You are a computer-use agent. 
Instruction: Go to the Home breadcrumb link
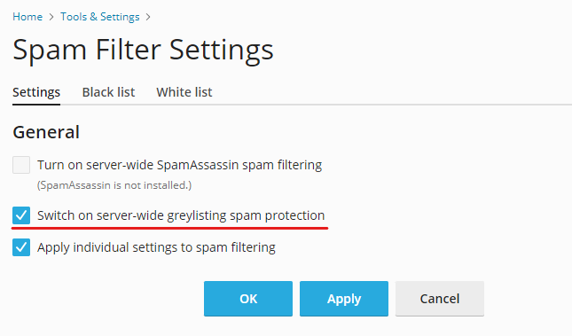(x=27, y=17)
